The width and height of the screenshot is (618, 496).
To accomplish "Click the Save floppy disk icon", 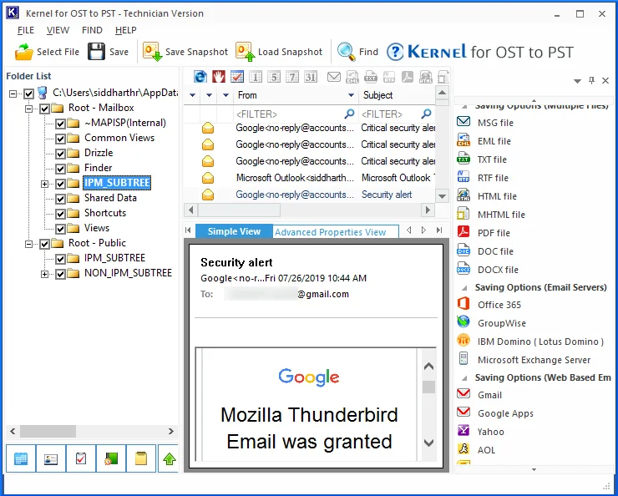I will coord(96,52).
